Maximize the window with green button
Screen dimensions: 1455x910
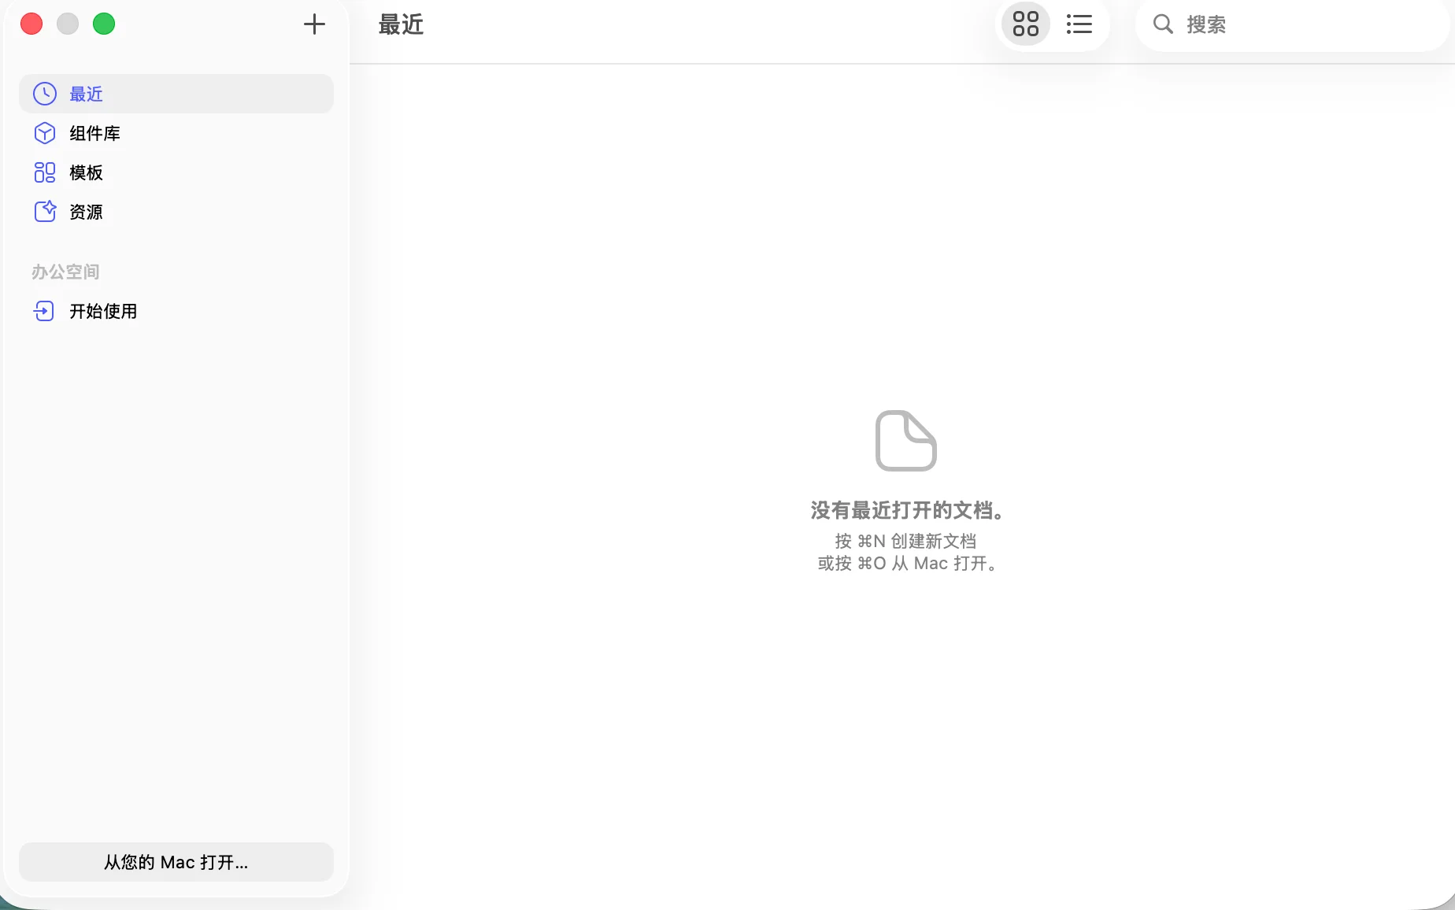104,24
